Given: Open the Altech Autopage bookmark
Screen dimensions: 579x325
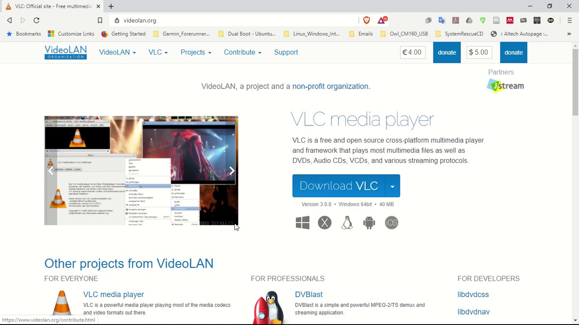Looking at the screenshot, I should point(519,34).
